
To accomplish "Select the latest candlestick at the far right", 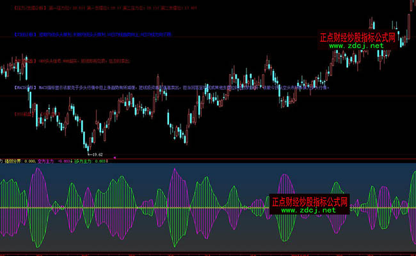I will pyautogui.click(x=410, y=6).
